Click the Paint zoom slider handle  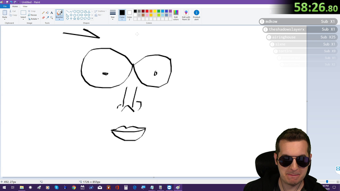[327, 181]
